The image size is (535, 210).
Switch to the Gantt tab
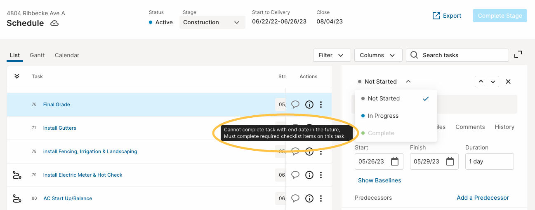(x=37, y=55)
